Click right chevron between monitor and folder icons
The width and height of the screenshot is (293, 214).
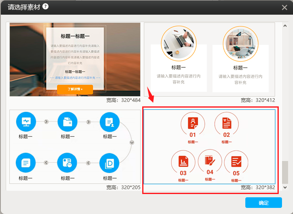coord(46,121)
